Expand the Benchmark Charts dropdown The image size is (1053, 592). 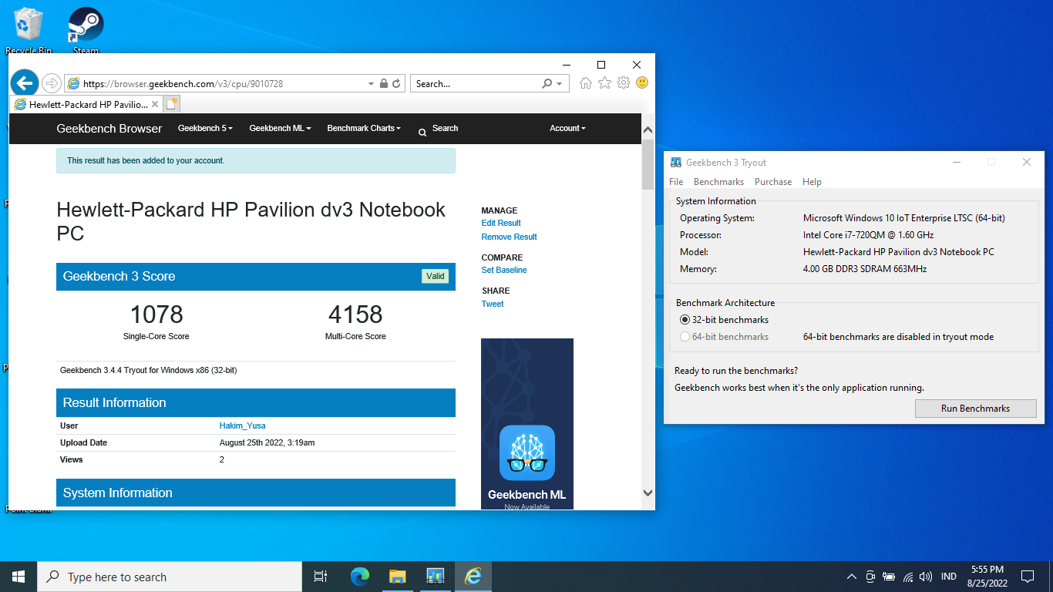364,128
